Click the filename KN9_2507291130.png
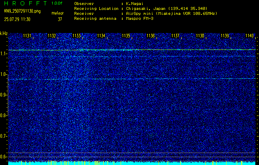The image size is (259, 165). click(x=22, y=11)
